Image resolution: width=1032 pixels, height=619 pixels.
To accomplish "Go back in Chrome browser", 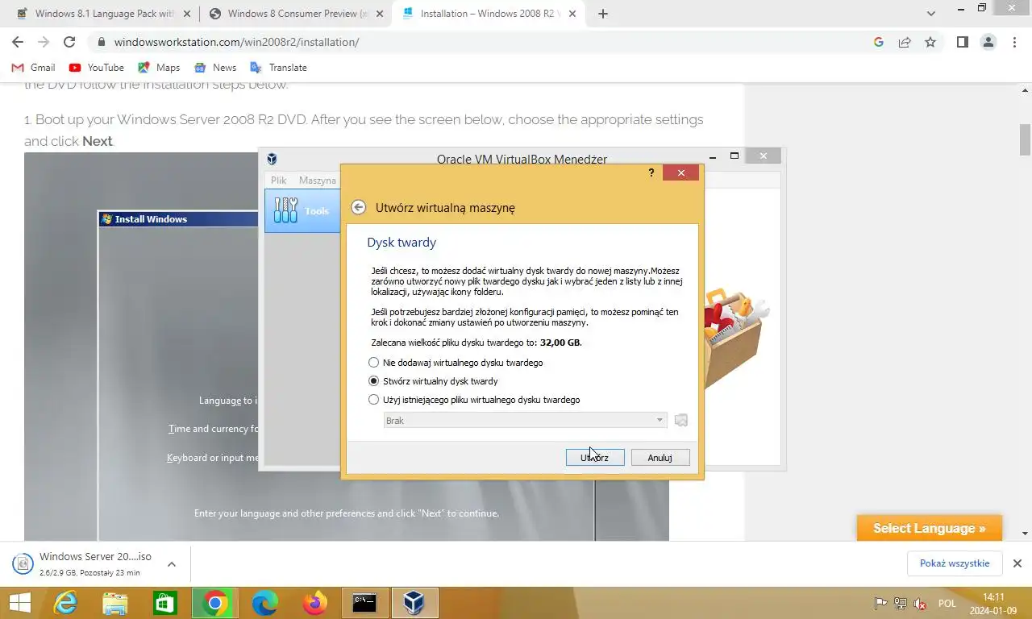I will pos(18,42).
